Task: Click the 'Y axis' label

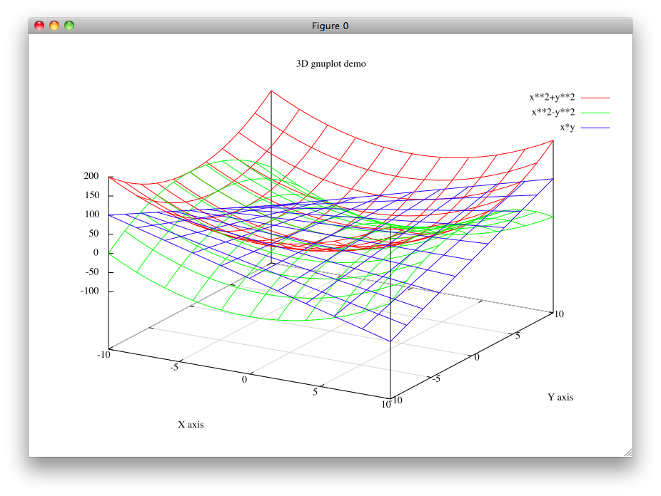Action: 560,397
